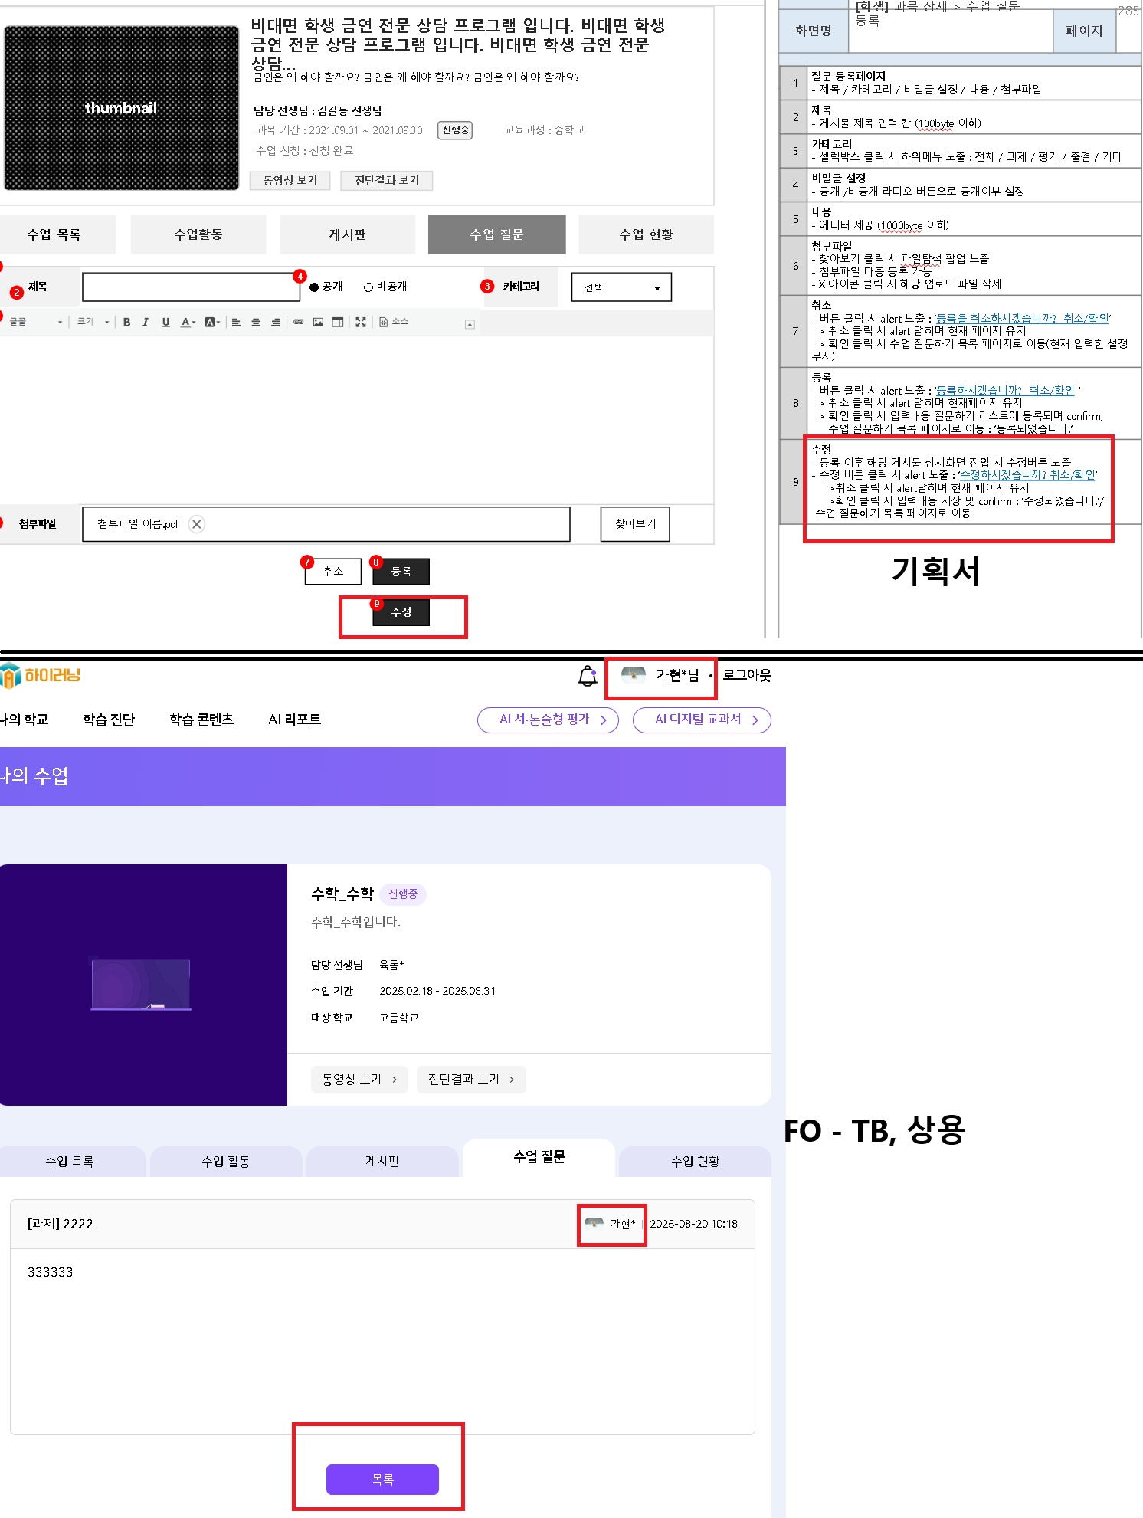Insert a table with table icon
The image size is (1143, 1518).
pos(337,323)
